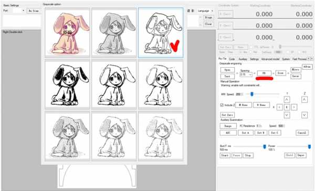Raise Z axis with up arrow
315x191 pixels.
304,99
